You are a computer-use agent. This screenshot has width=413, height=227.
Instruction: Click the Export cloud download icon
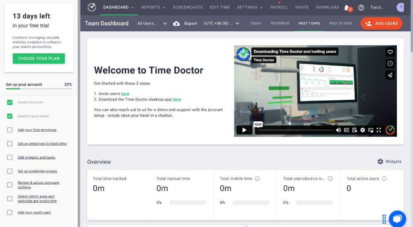coord(176,24)
